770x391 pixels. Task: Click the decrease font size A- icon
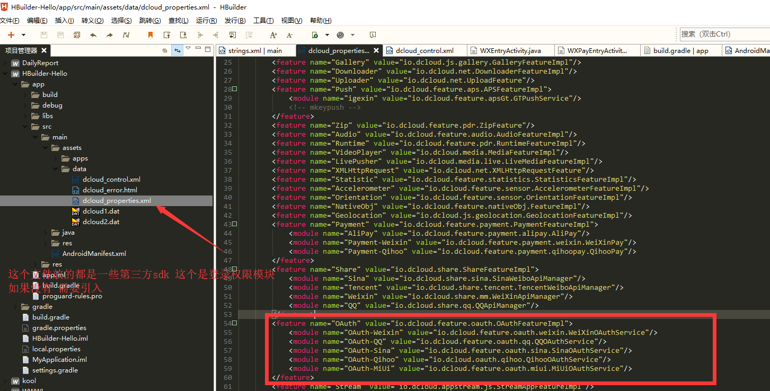[x=289, y=34]
